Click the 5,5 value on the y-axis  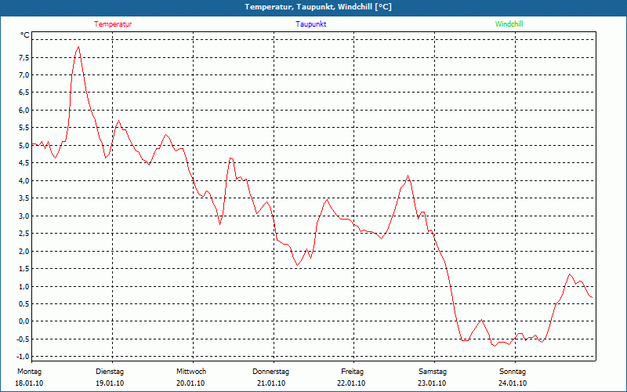[x=24, y=128]
